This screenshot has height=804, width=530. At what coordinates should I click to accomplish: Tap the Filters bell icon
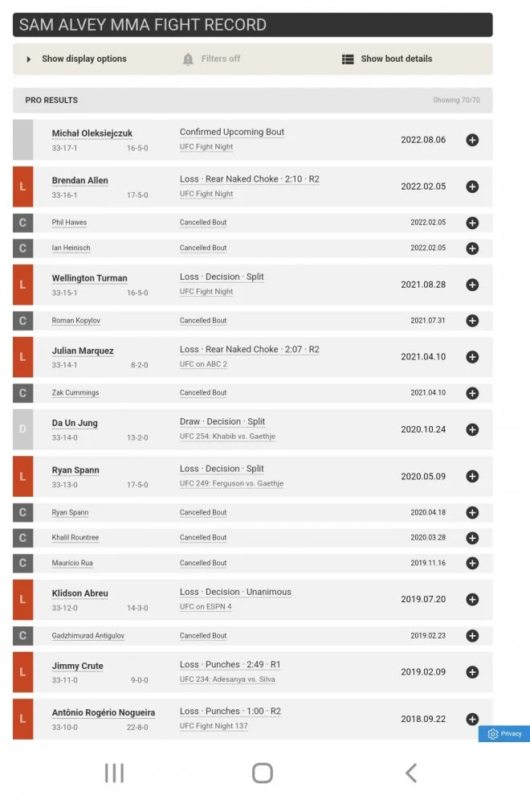click(x=186, y=59)
